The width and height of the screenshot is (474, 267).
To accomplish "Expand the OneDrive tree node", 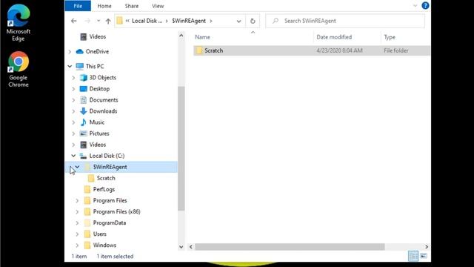I will click(70, 52).
